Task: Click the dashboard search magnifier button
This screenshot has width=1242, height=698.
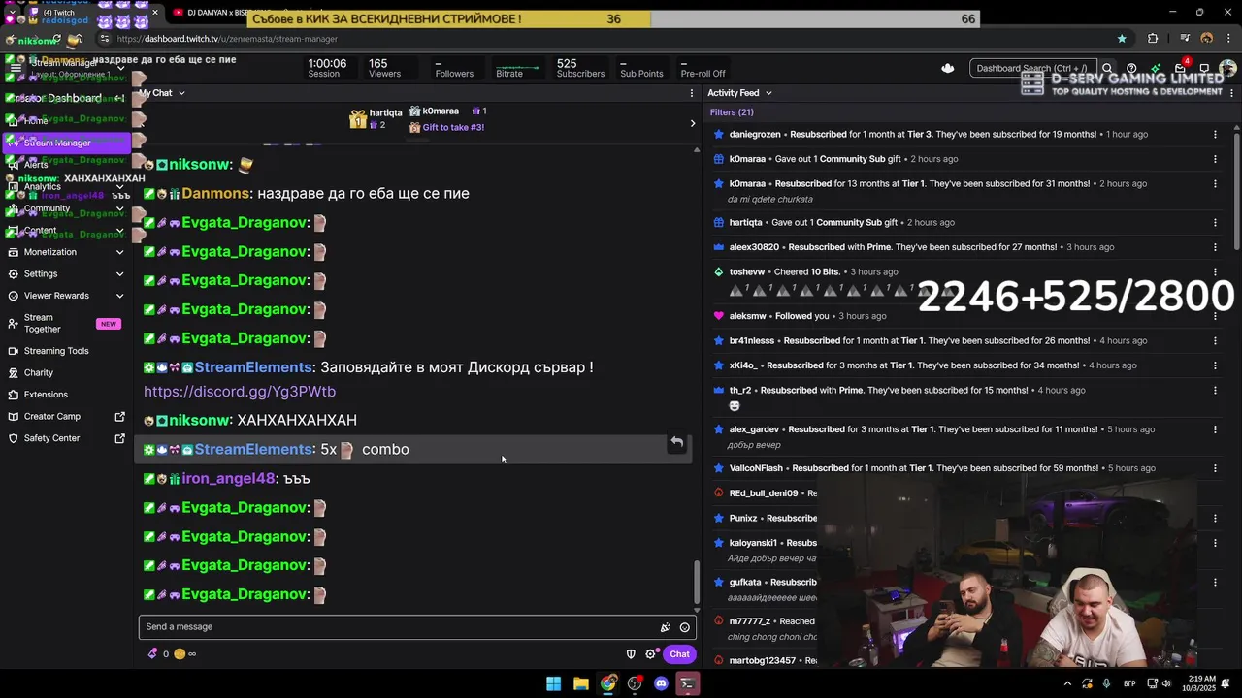Action: pos(1107,69)
